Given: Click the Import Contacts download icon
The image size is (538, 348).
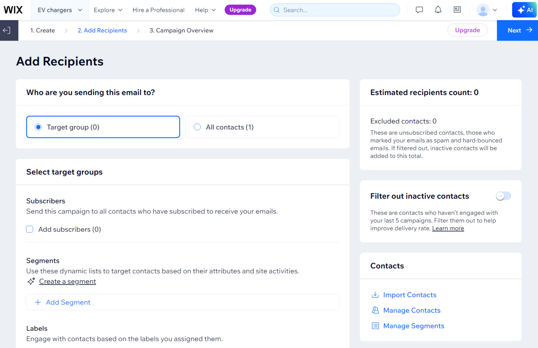Looking at the screenshot, I should (375, 294).
